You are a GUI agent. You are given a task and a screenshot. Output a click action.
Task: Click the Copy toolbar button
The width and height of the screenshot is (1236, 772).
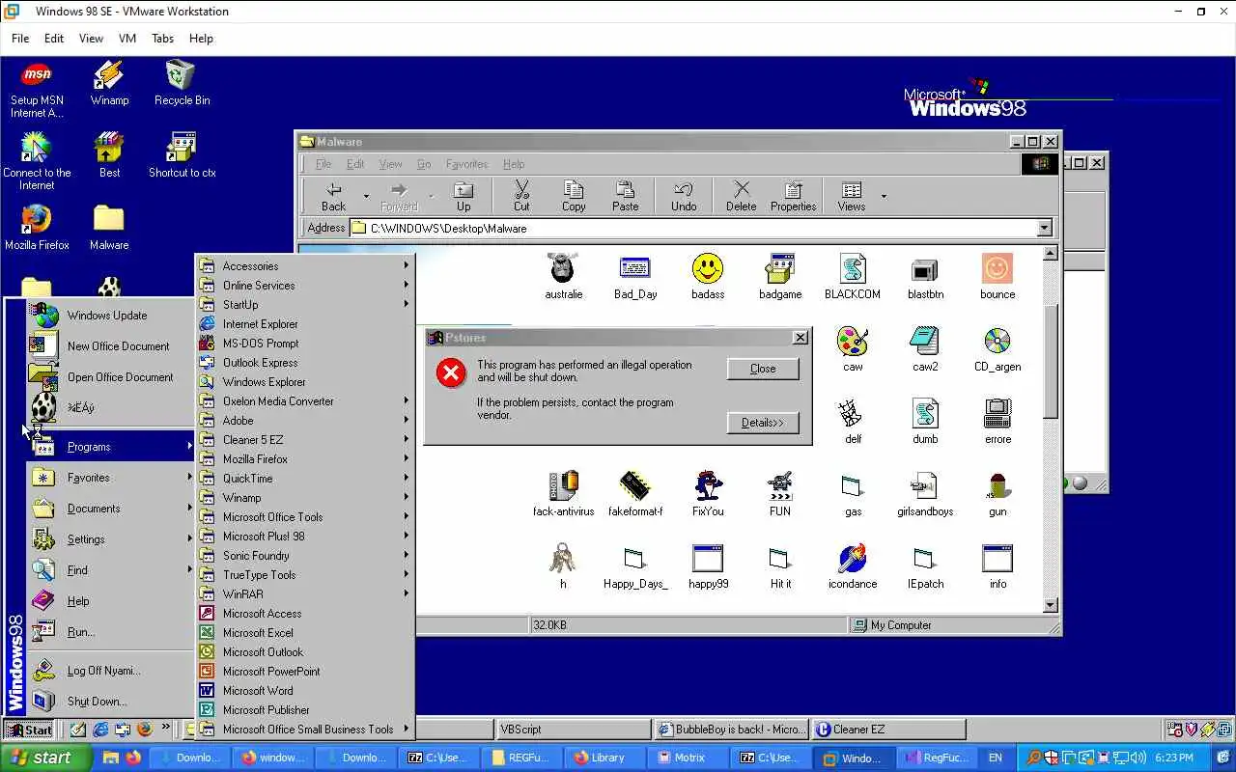click(574, 196)
